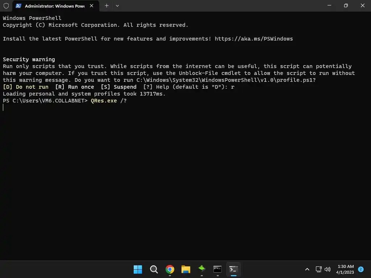Screen dimensions: 371x278
Task: Click the '[?] Help' option text
Action: click(x=156, y=87)
